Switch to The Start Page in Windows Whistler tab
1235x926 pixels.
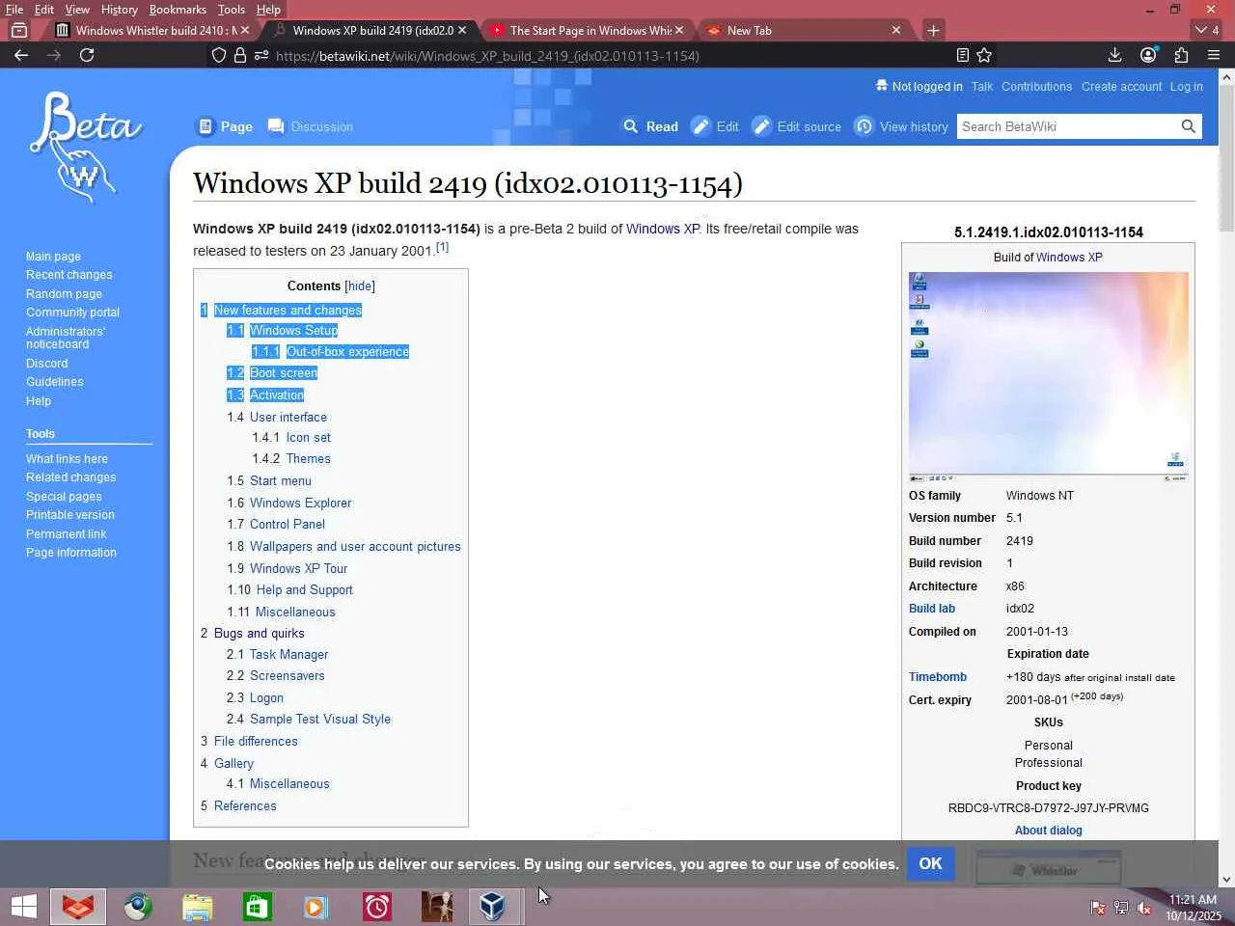(x=587, y=30)
